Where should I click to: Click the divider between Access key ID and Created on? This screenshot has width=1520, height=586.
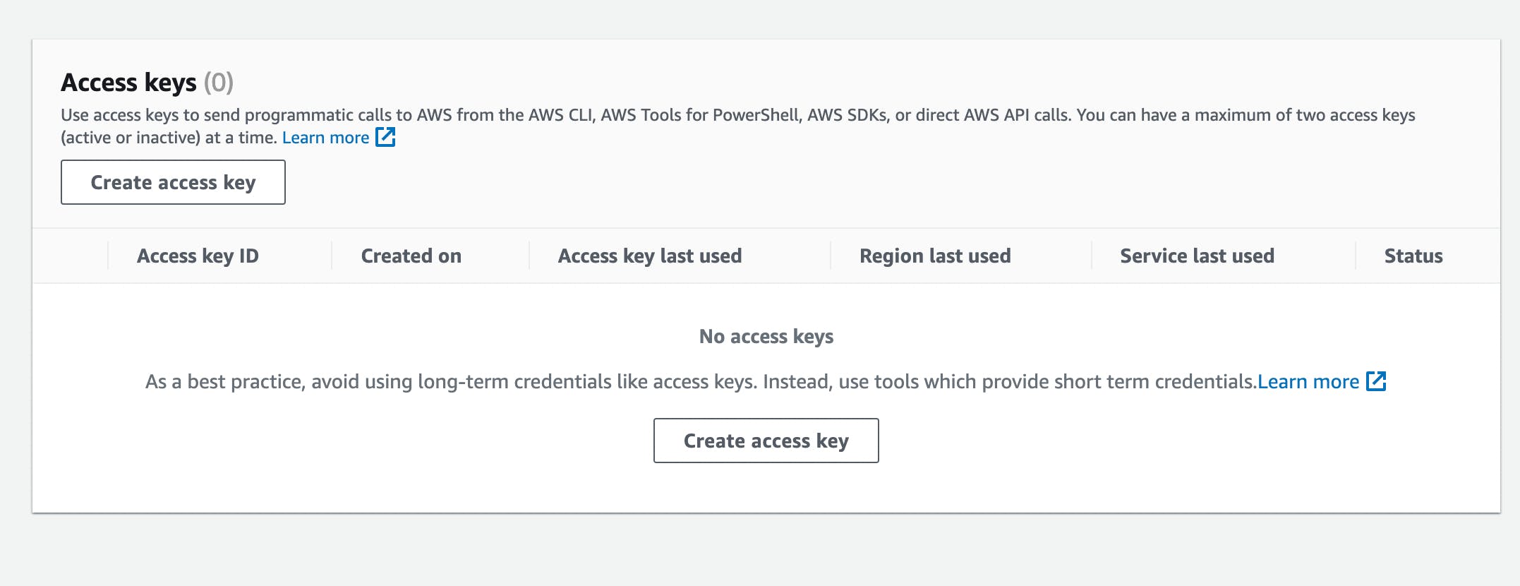tap(332, 256)
